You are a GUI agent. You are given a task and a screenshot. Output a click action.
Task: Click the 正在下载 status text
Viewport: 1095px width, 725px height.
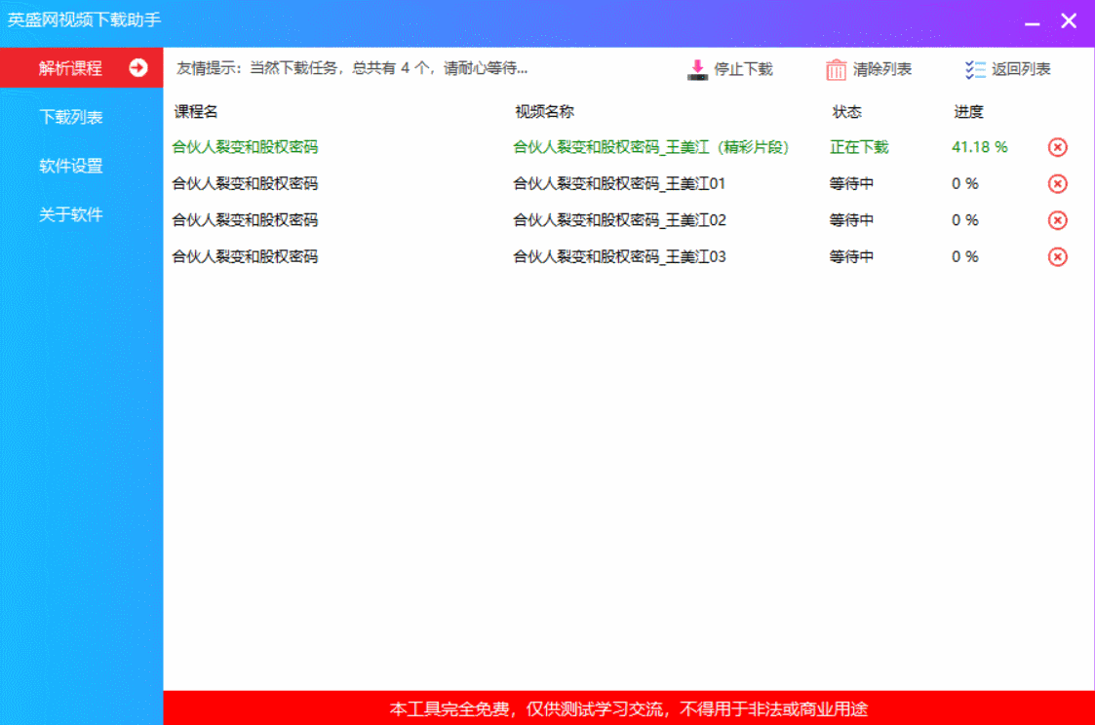(859, 147)
